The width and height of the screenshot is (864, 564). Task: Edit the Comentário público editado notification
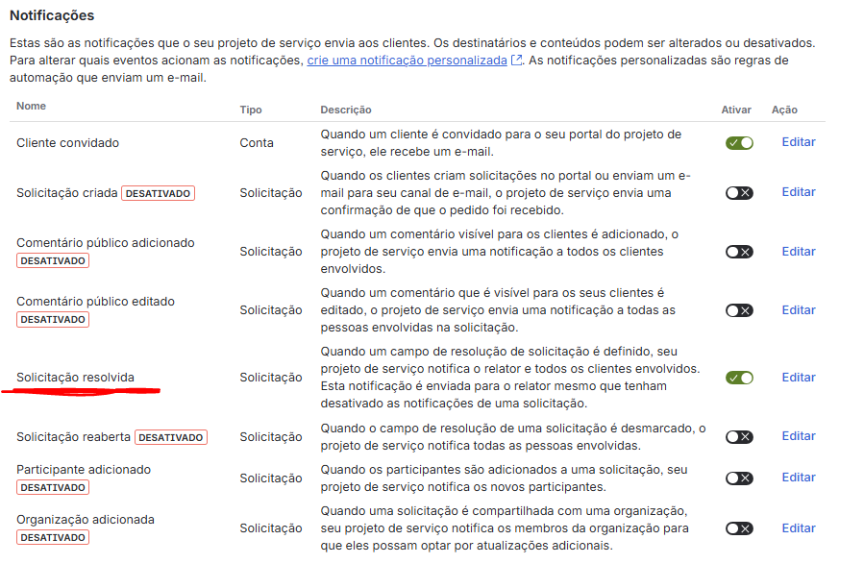coord(798,310)
